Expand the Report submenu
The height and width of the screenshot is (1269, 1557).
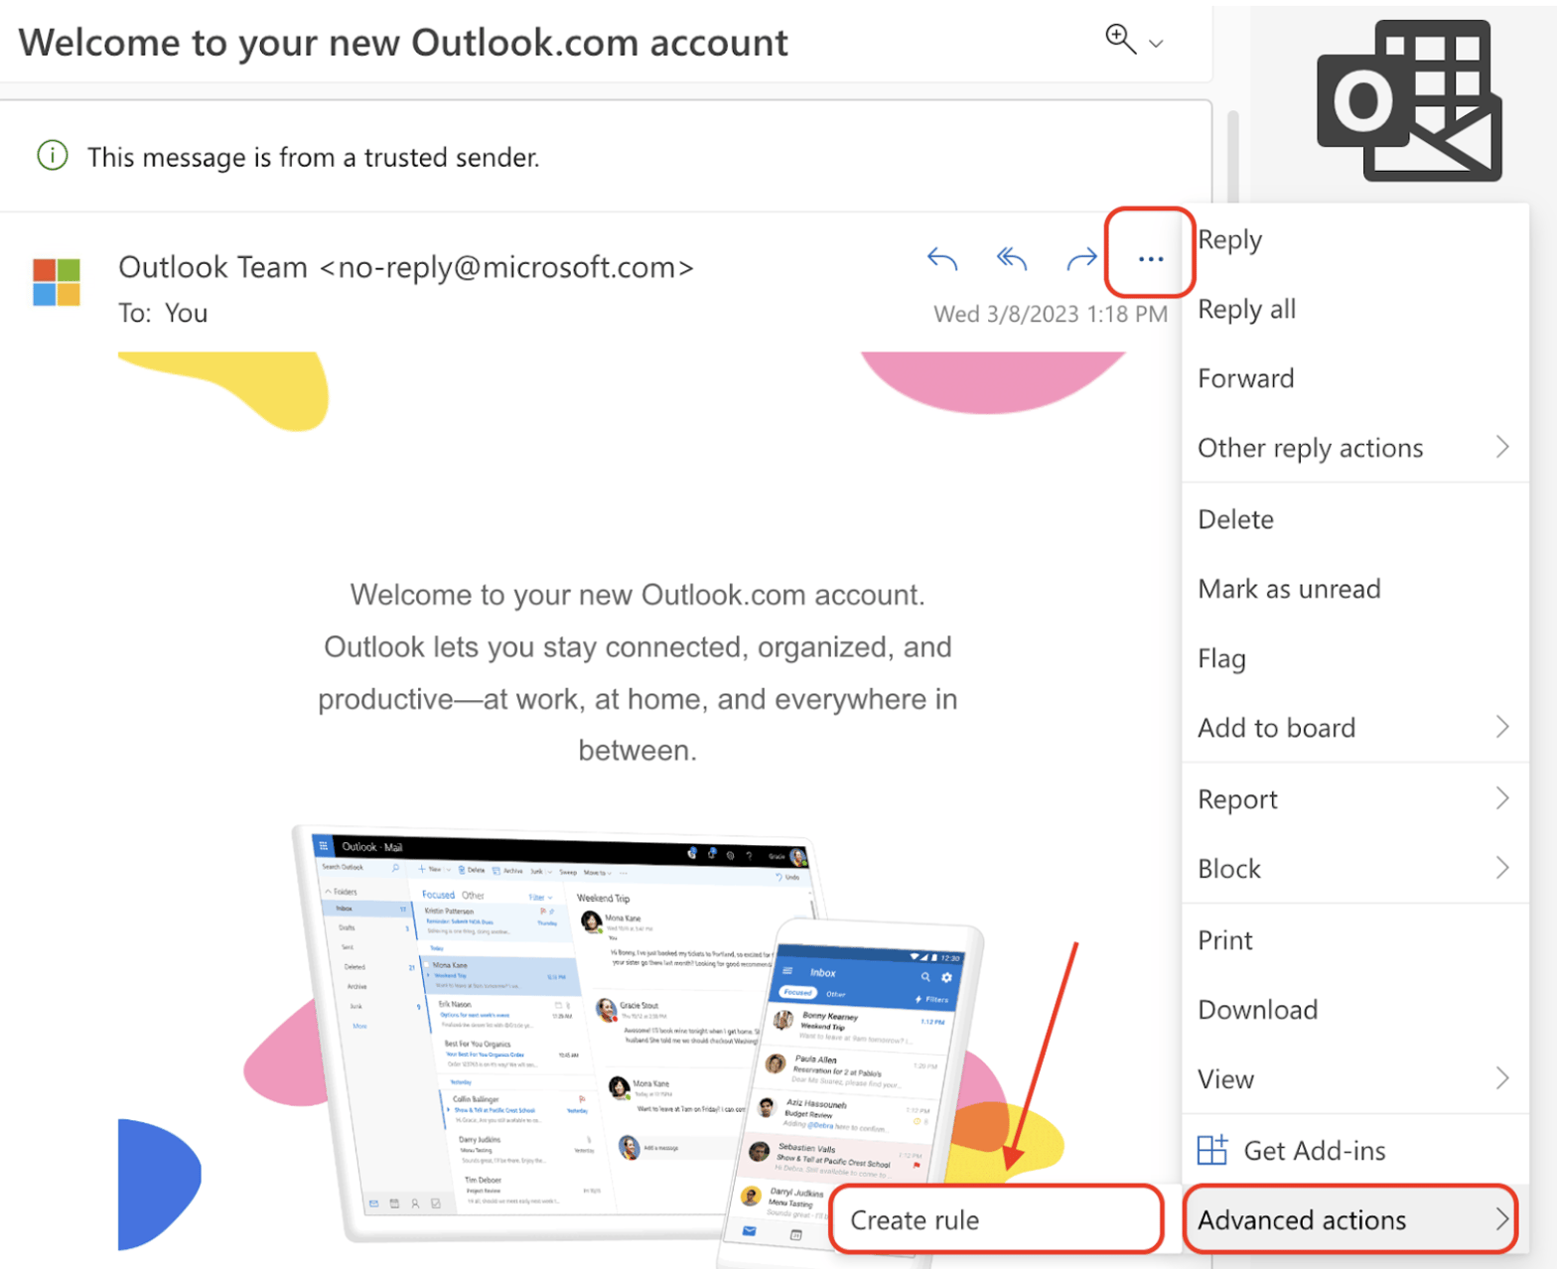(1354, 800)
